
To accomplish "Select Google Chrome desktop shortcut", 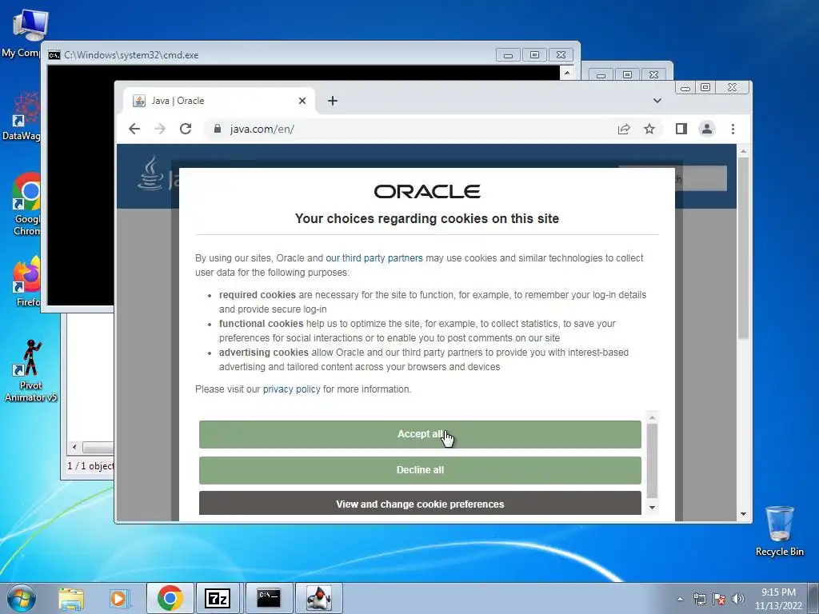I will (26, 204).
